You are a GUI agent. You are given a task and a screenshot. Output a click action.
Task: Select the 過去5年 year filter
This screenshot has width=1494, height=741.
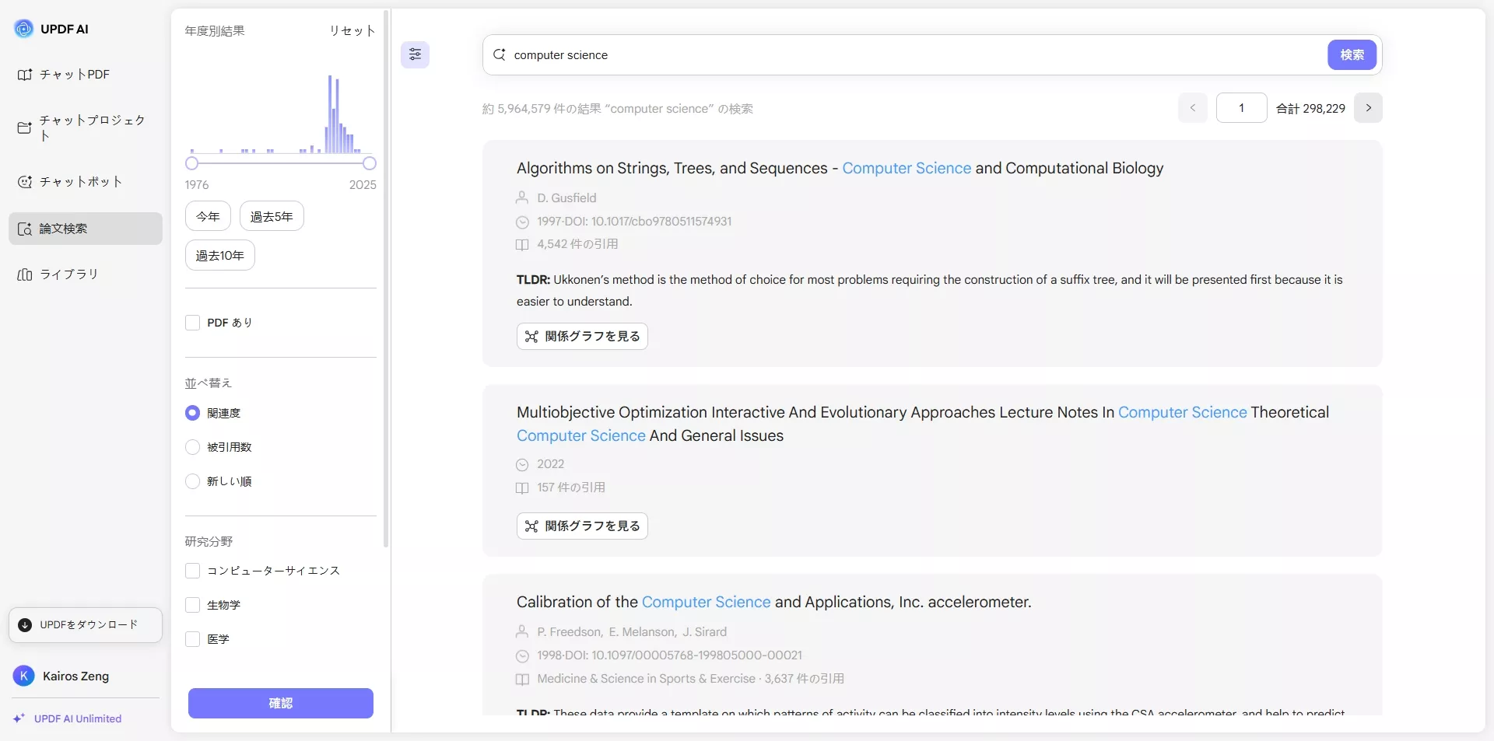point(272,216)
